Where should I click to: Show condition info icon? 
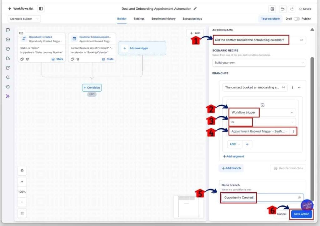[x=262, y=105]
